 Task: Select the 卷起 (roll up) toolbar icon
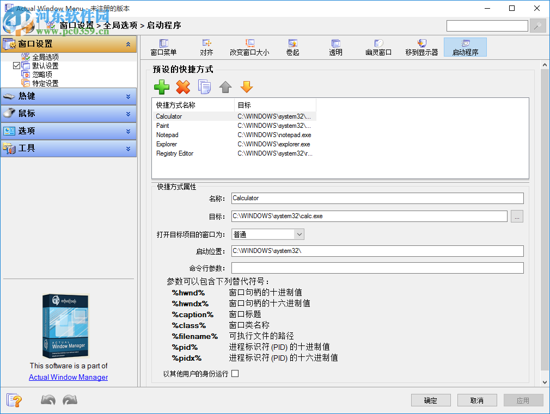[292, 47]
